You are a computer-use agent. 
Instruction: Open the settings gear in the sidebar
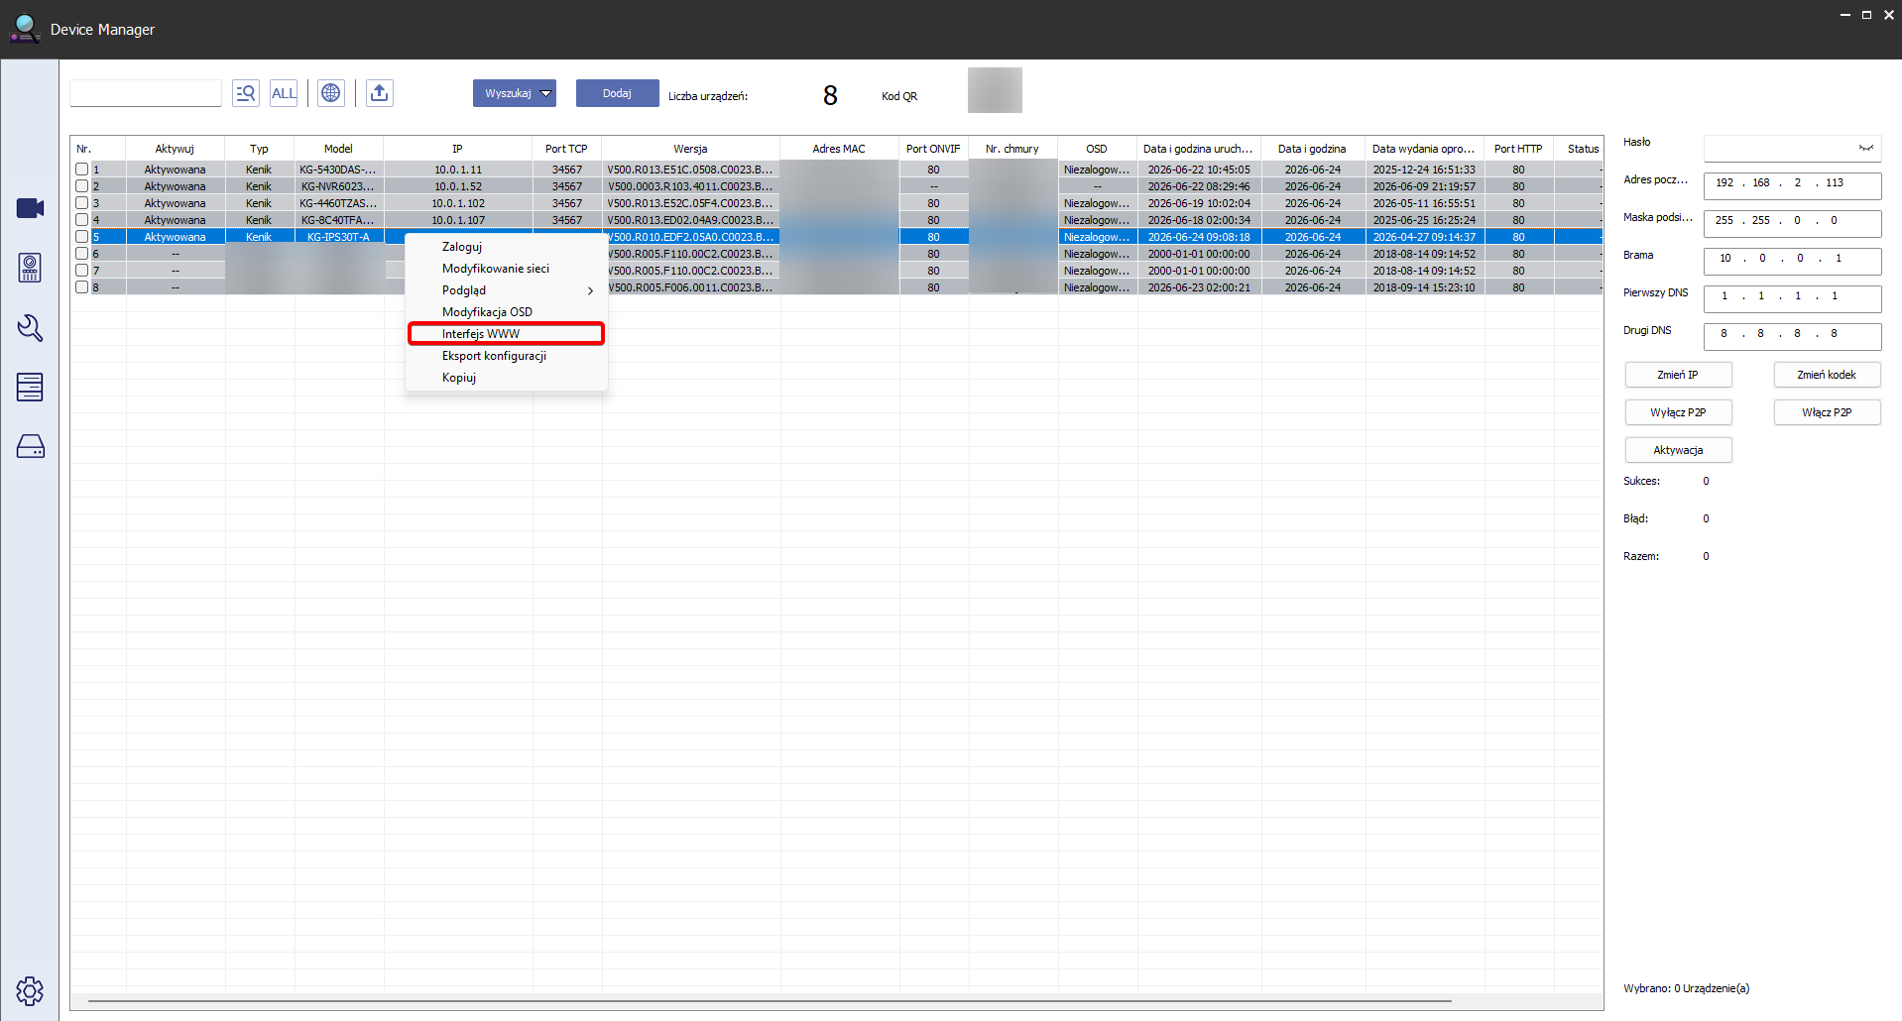[30, 990]
